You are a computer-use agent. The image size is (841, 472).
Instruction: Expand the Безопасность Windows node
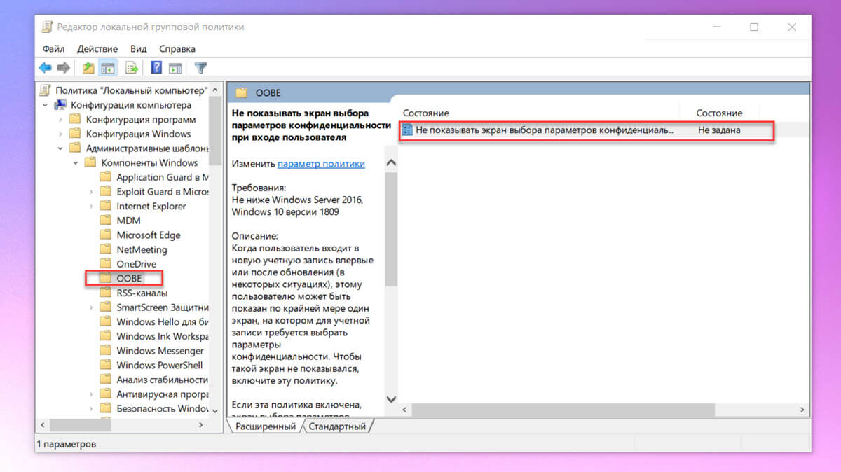click(x=91, y=408)
